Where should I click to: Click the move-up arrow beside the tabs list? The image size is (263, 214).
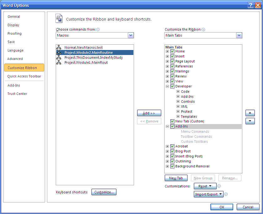[x=250, y=113]
